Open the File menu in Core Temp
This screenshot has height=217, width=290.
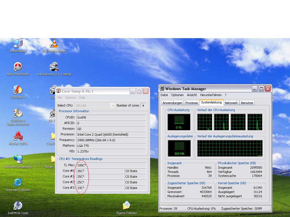tap(59, 97)
